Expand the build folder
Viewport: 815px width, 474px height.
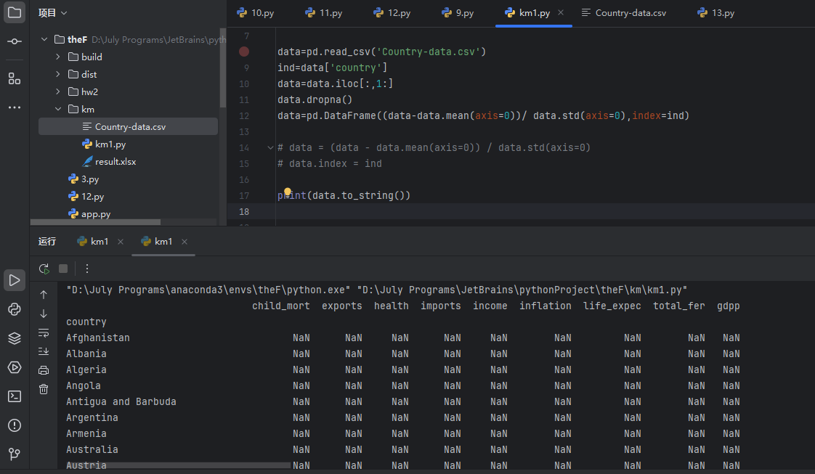[58, 57]
